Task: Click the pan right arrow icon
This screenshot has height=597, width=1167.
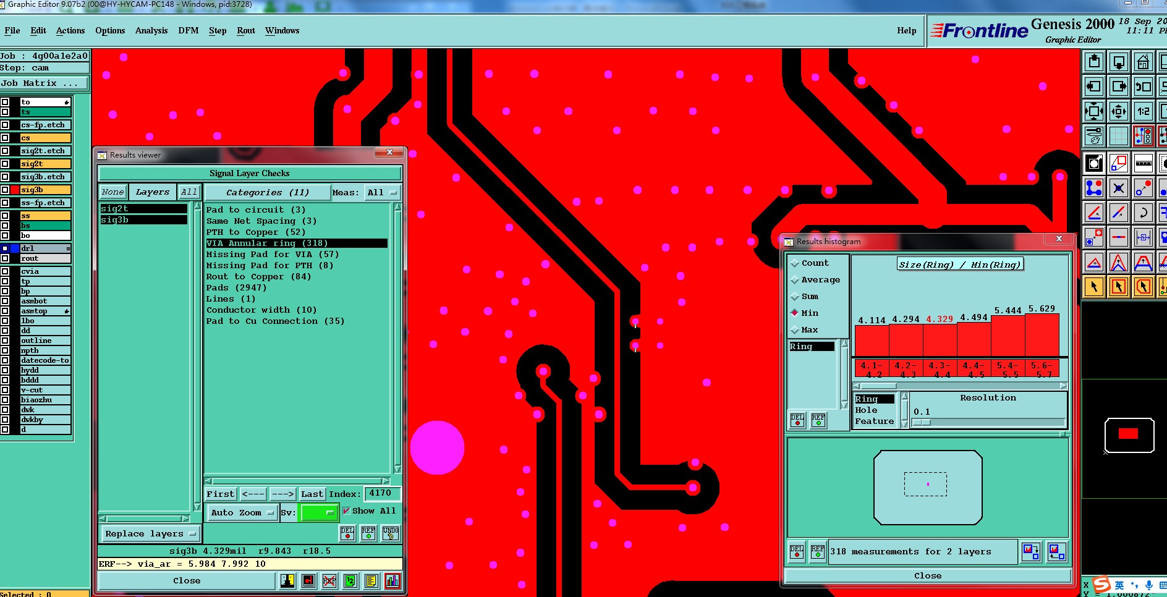Action: [x=1119, y=87]
